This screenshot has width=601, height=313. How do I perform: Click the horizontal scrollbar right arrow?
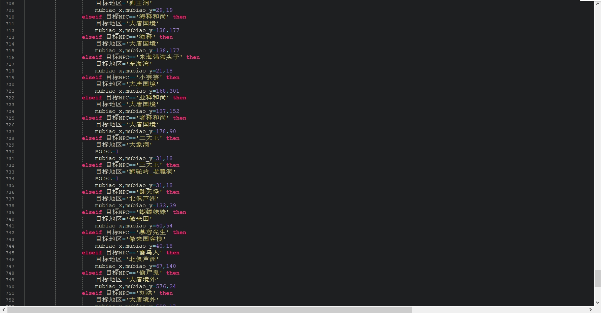[591, 310]
